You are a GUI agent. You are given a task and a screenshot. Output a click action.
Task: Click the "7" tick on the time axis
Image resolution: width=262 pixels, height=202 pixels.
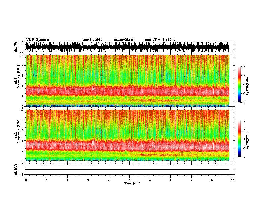pos(171,180)
